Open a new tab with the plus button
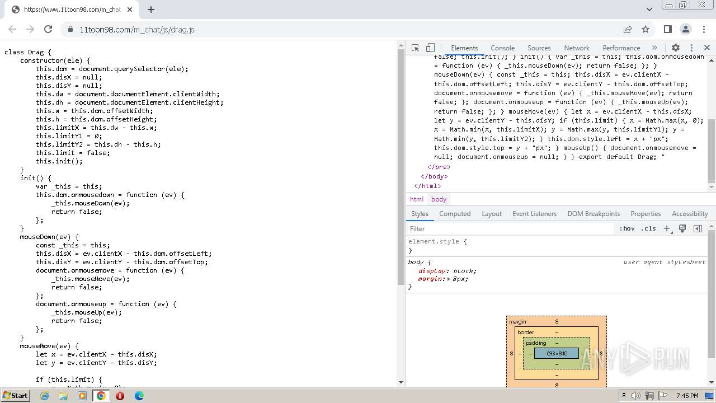The width and height of the screenshot is (716, 403). pyautogui.click(x=151, y=10)
